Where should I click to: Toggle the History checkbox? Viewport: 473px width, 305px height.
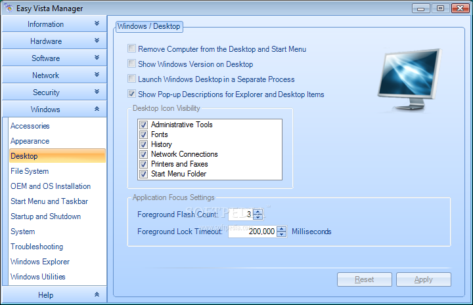coord(143,144)
